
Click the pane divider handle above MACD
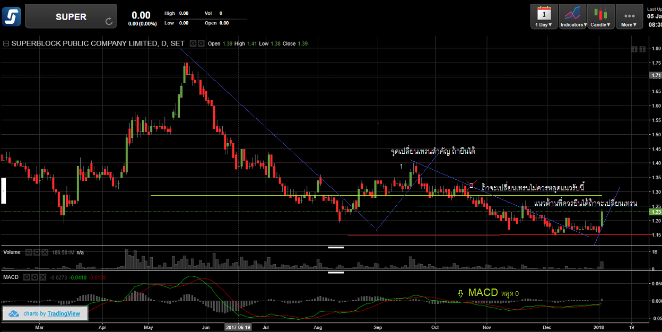[336, 273]
